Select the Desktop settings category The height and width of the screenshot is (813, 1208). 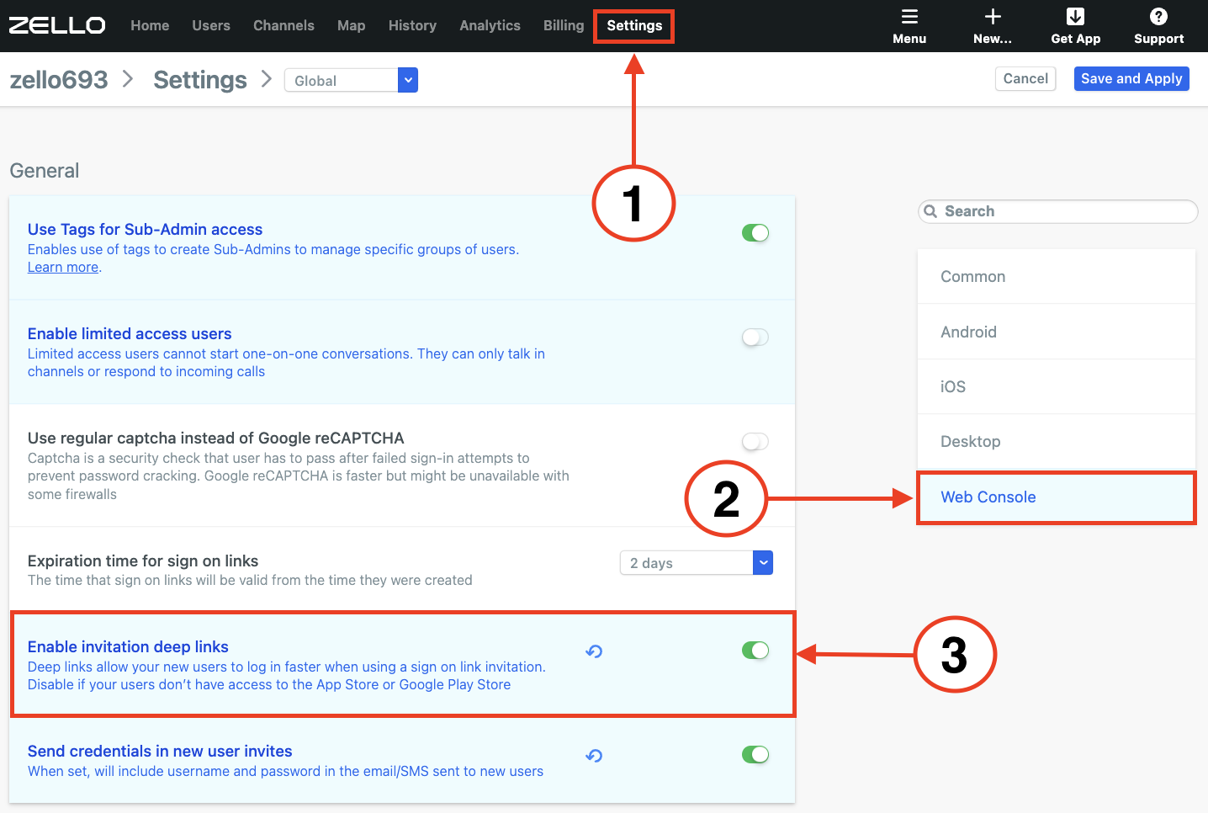1057,442
